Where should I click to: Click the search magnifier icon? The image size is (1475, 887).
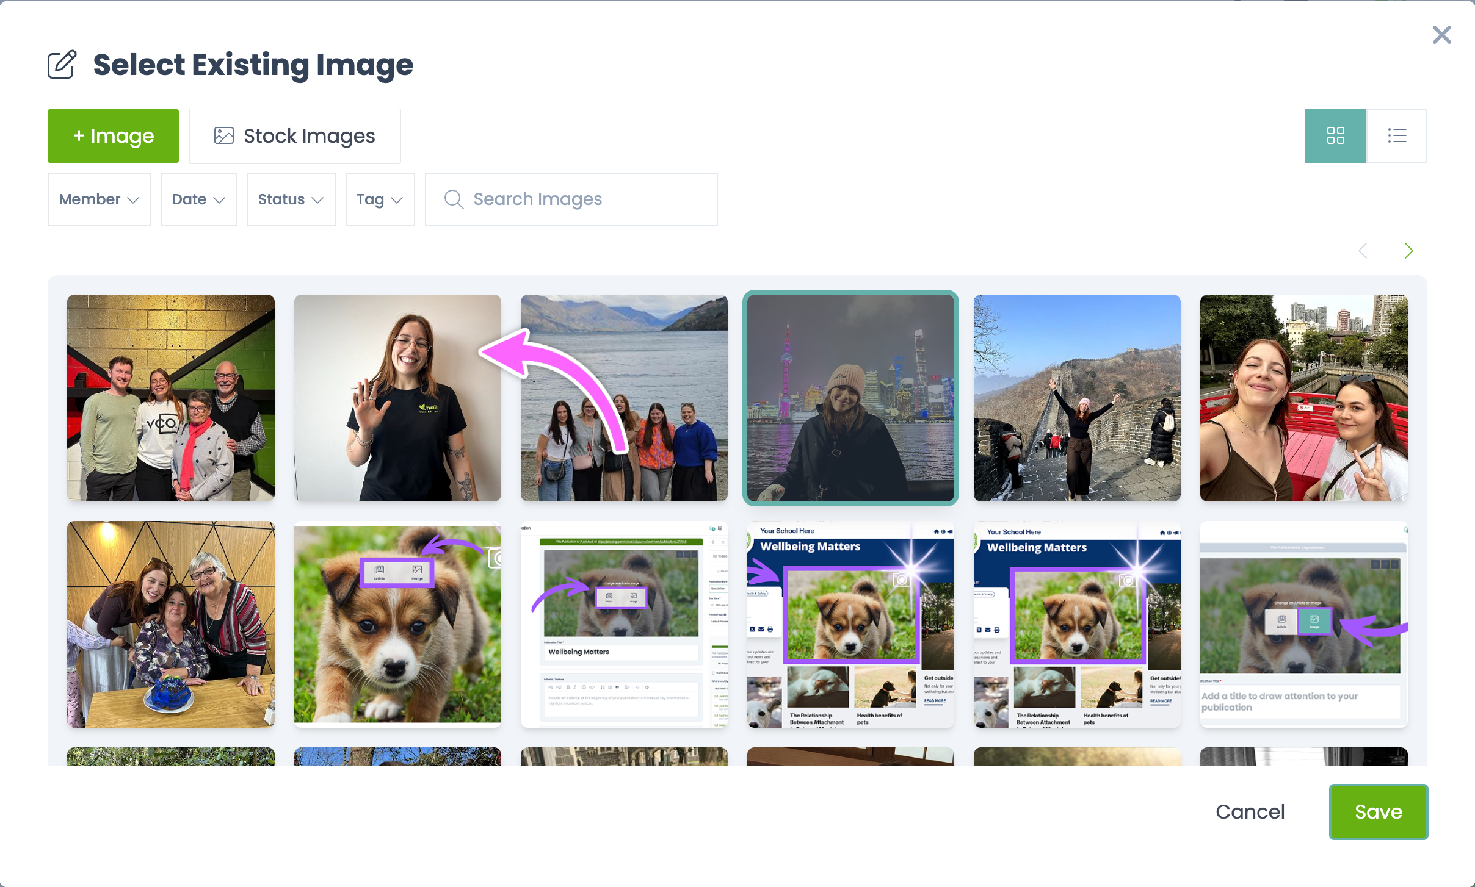tap(453, 199)
